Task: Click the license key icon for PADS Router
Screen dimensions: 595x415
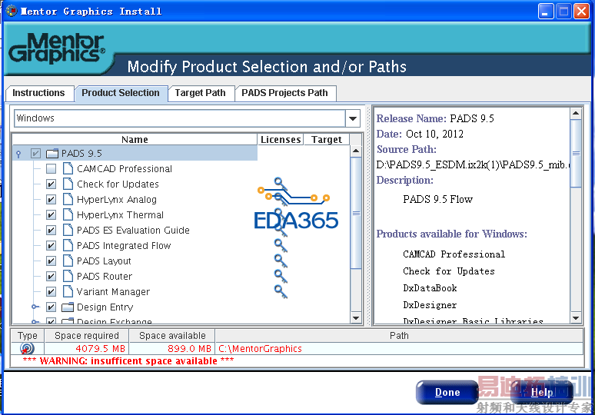Action: 281,276
